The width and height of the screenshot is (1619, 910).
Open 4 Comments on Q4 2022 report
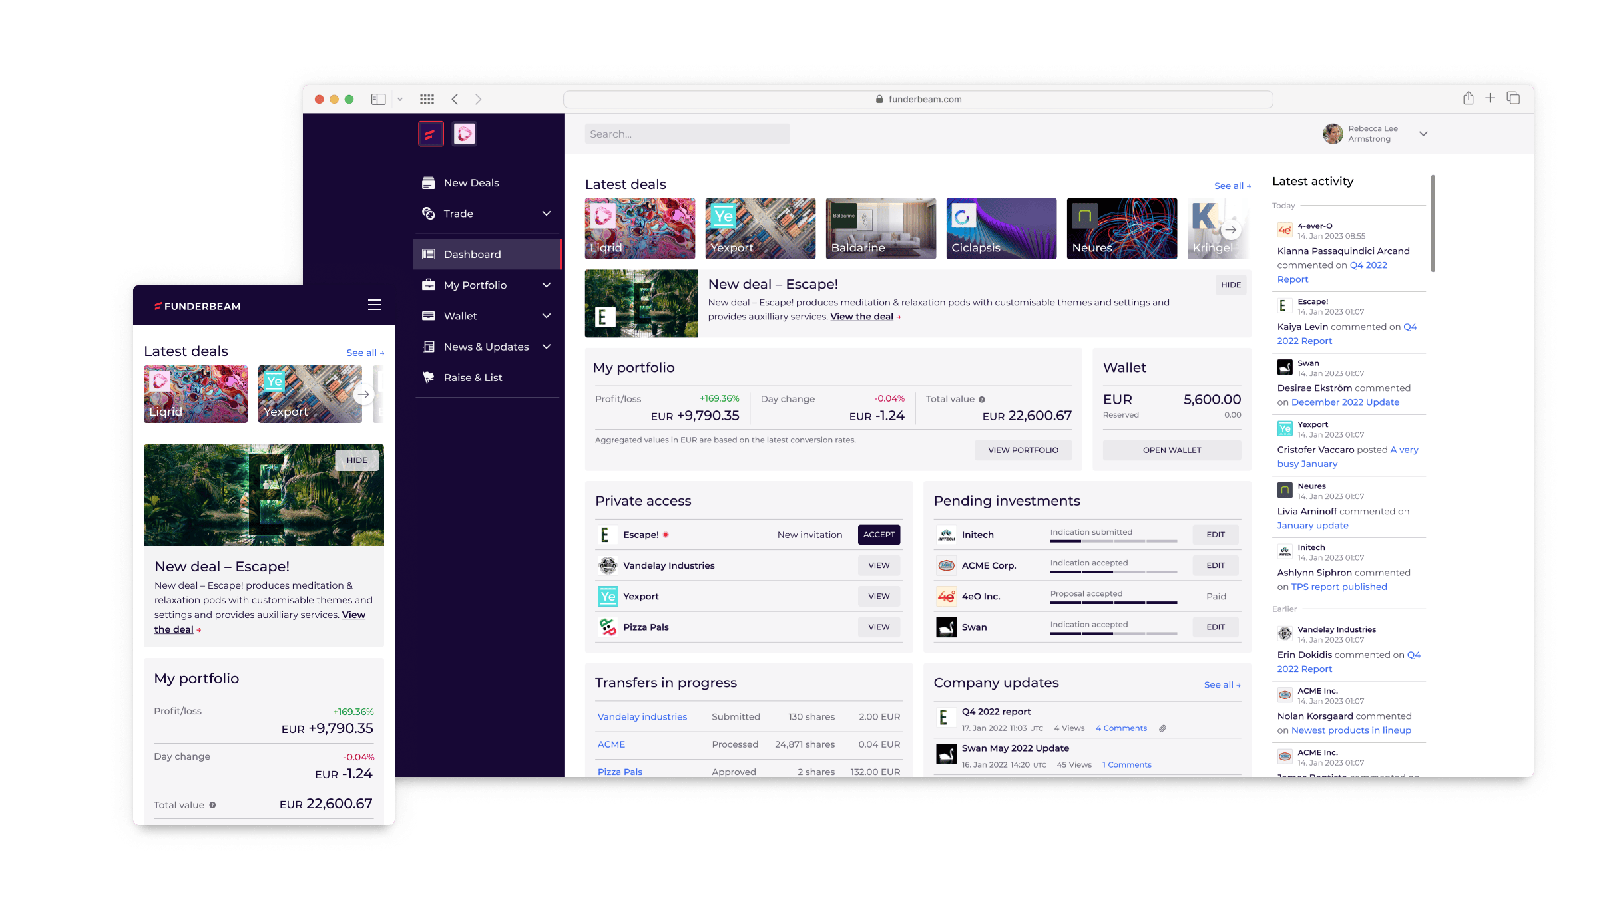(x=1121, y=728)
